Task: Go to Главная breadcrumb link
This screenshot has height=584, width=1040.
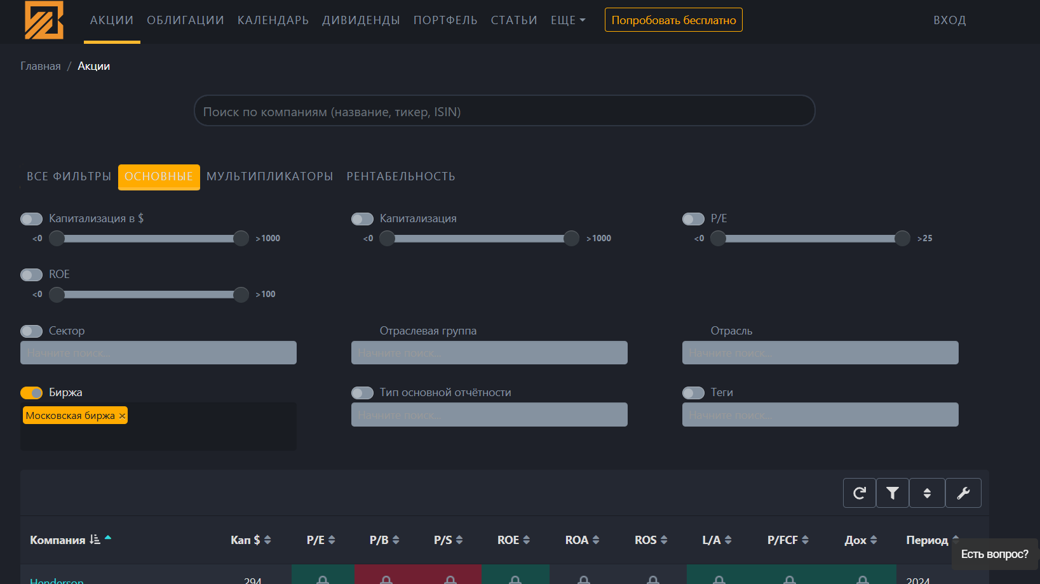Action: [x=41, y=66]
